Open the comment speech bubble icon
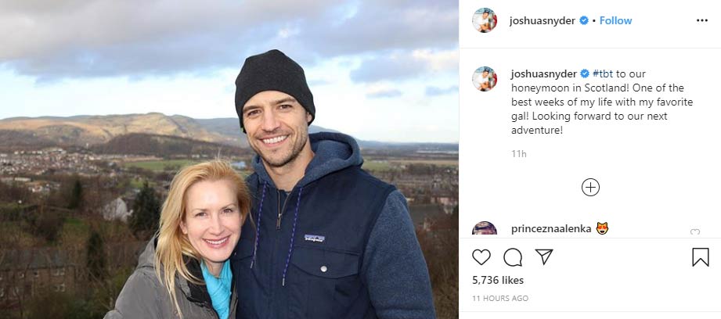This screenshot has width=721, height=319. coord(513,257)
